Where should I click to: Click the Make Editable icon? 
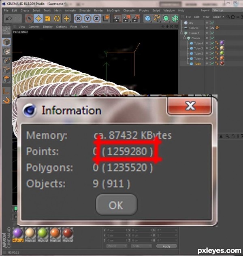point(6,30)
